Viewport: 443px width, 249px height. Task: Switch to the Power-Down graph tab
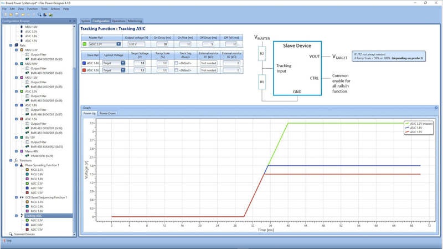pos(107,113)
